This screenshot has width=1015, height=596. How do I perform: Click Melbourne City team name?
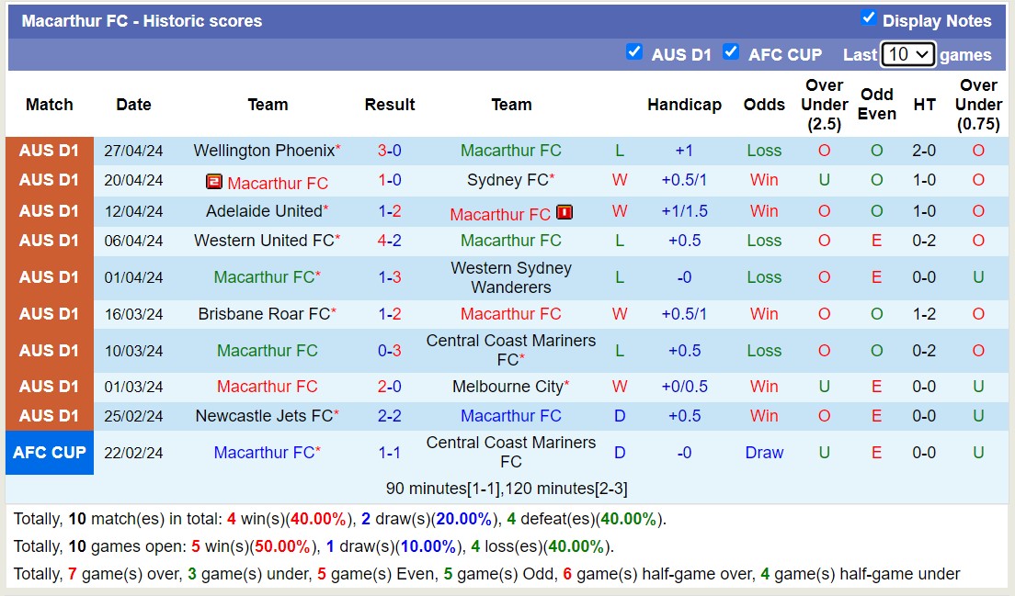(507, 387)
